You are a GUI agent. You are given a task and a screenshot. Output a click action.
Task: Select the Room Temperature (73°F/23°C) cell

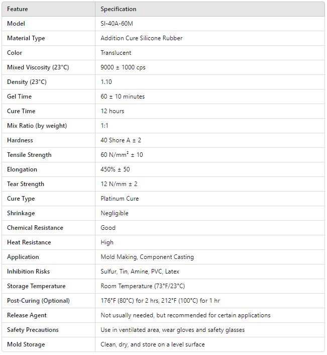143,286
